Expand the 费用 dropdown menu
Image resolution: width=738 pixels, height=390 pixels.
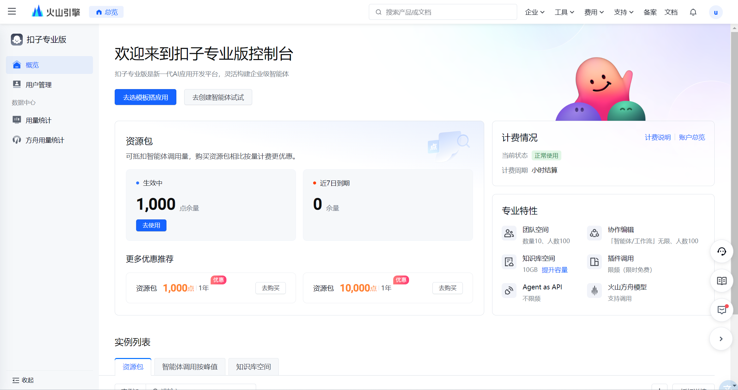coord(594,12)
